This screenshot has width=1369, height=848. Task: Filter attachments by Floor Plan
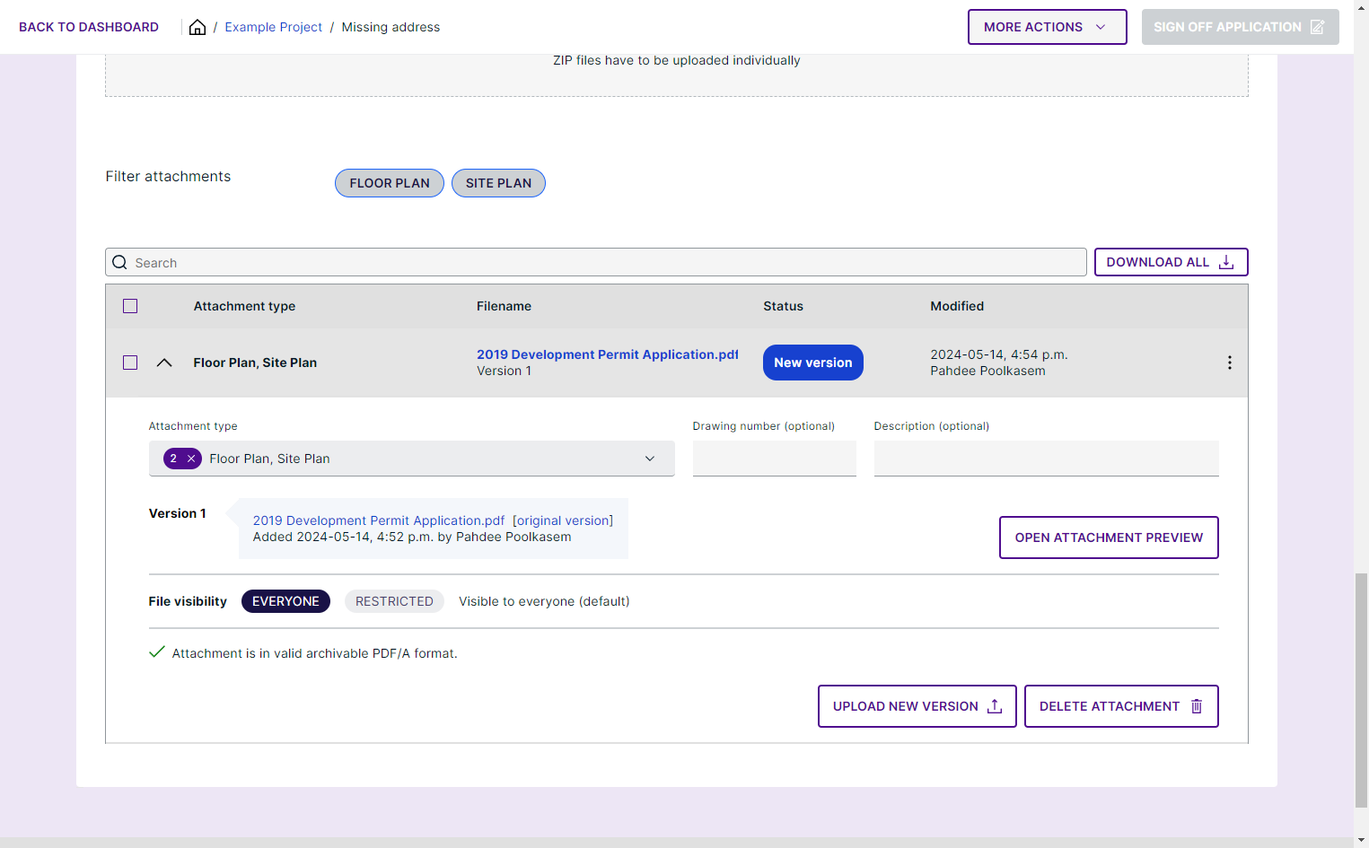coord(390,183)
